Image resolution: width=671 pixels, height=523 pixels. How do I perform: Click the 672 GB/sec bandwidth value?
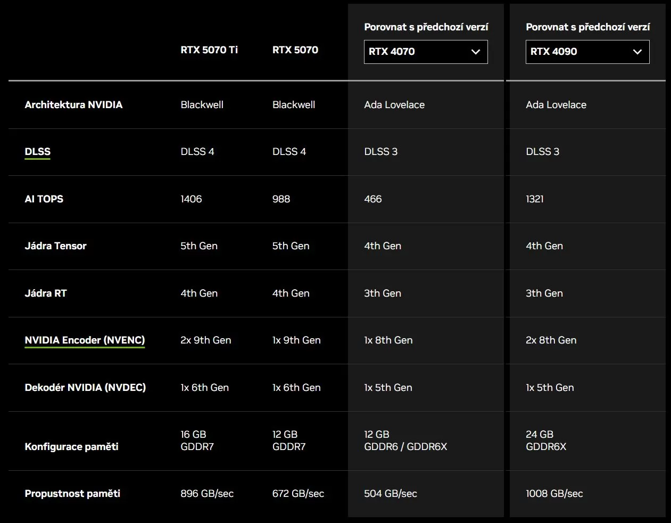pyautogui.click(x=298, y=494)
